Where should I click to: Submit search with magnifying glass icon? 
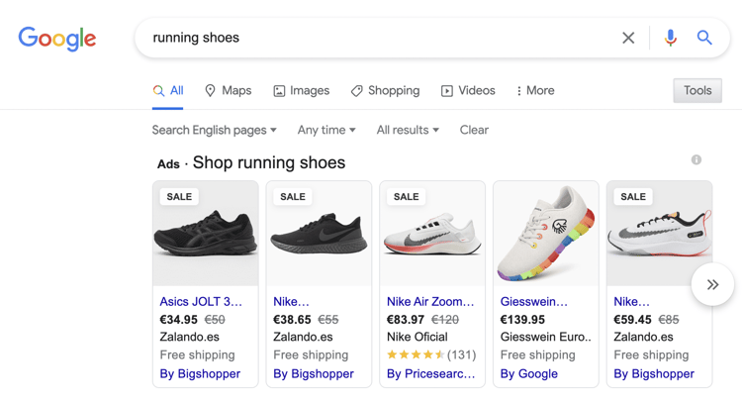[704, 38]
